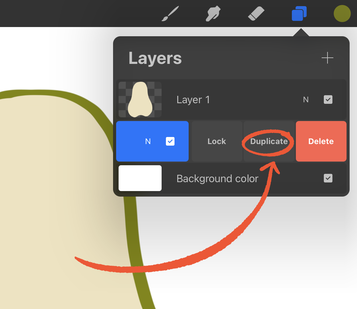Select the Background color label row
The image size is (357, 309).
tap(217, 178)
